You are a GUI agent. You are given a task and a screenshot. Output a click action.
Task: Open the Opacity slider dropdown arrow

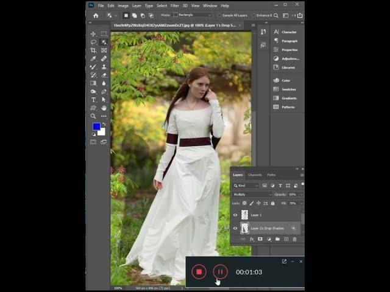coord(302,195)
